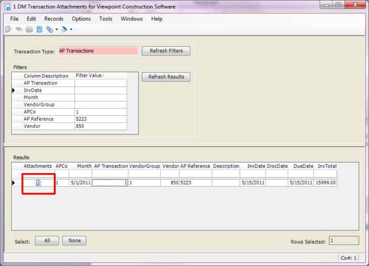Viewport: 369px width, 266px height.
Task: Open the calculator from the toolbar
Action: 39,30
